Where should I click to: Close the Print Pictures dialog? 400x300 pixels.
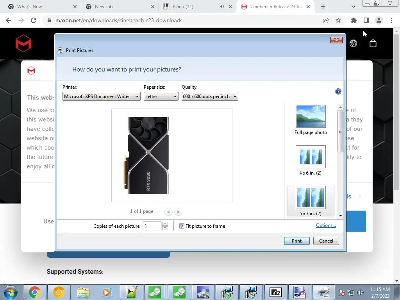tap(336, 40)
